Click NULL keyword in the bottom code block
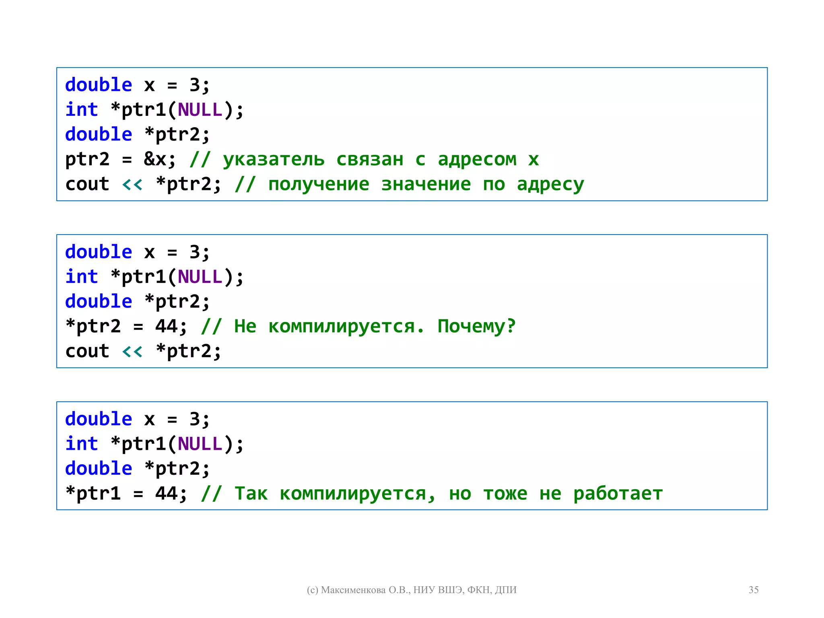Screen dimensions: 824x618 coord(200,444)
